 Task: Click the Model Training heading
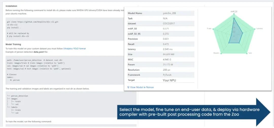pos(13,44)
